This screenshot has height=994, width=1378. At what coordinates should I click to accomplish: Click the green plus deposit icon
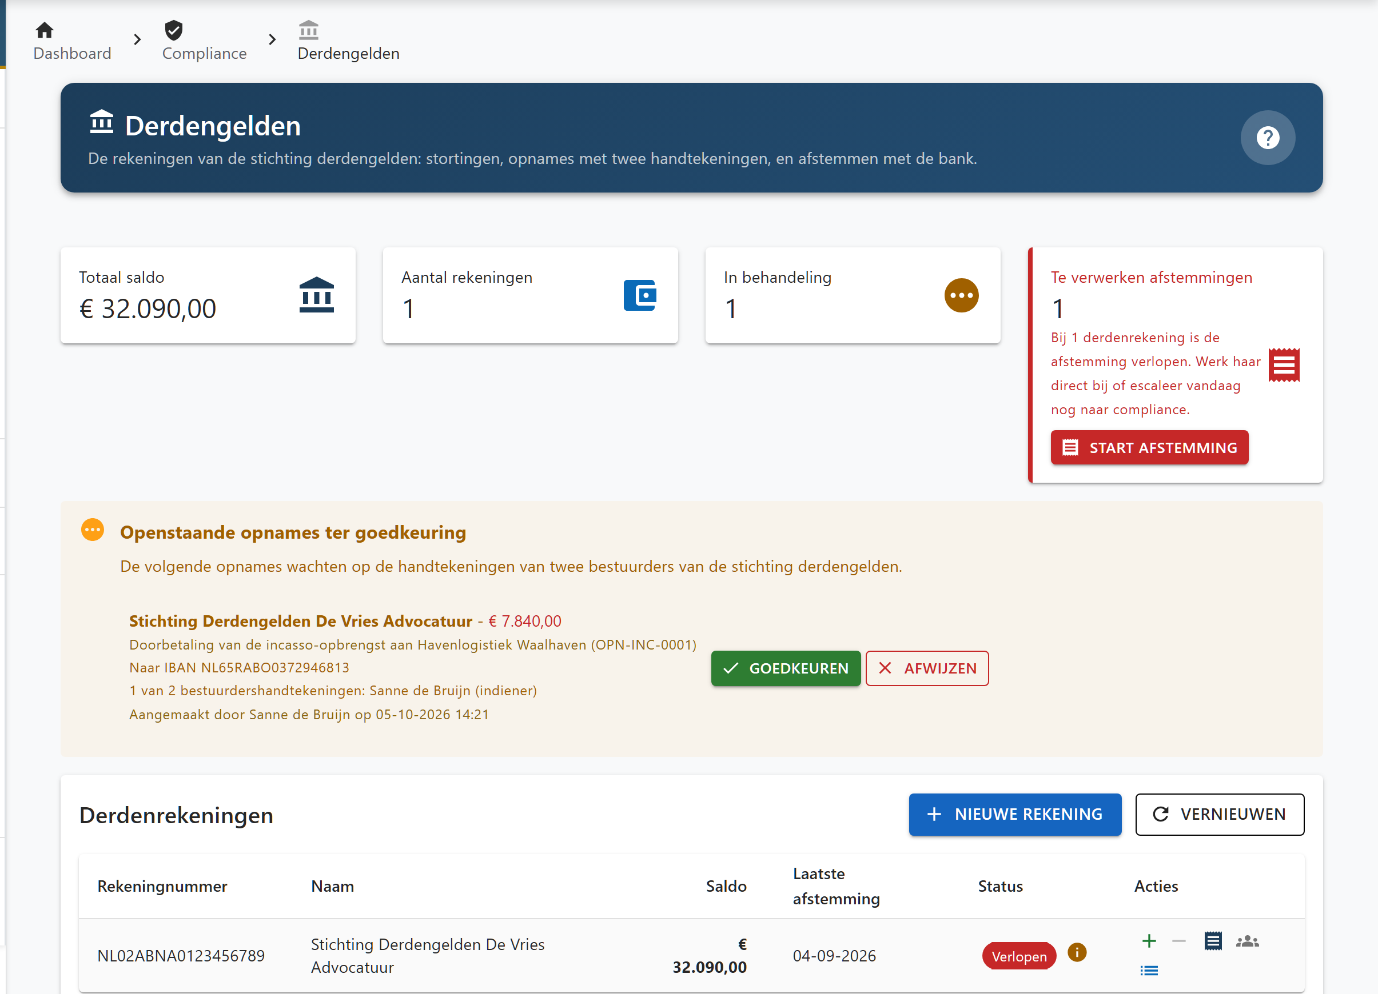coord(1149,941)
